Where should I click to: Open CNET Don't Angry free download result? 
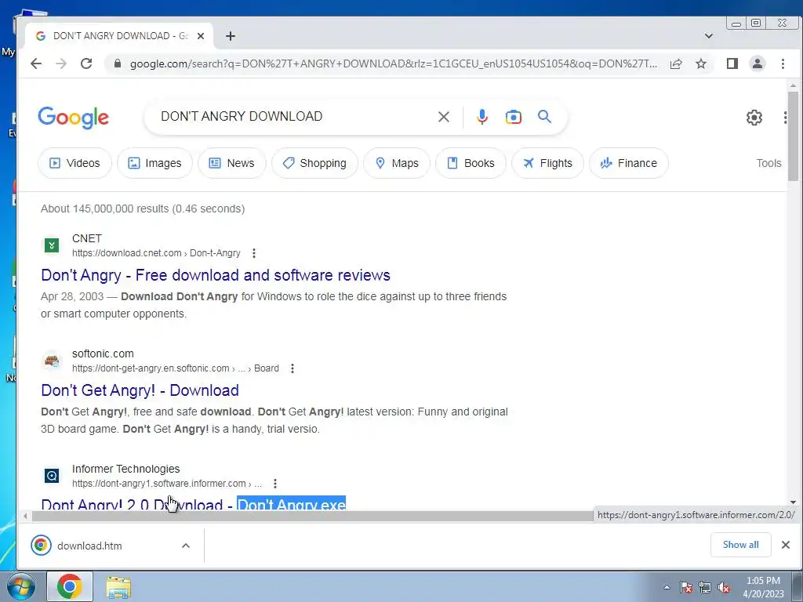[216, 275]
